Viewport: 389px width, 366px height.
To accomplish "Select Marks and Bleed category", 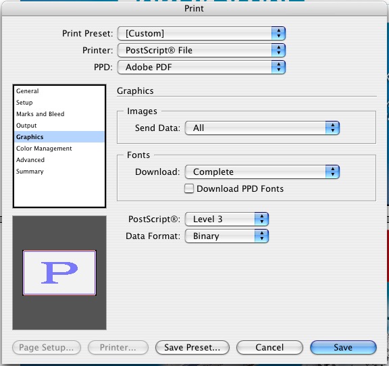I will [x=59, y=114].
